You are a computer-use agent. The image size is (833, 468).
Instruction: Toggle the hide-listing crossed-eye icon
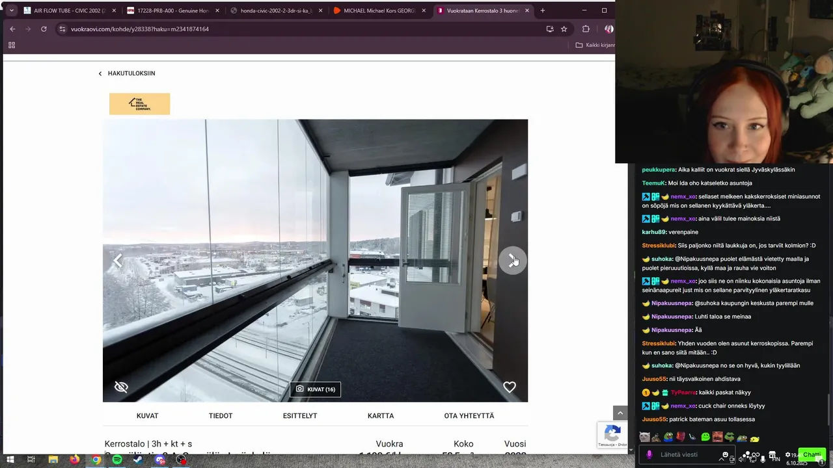point(121,387)
